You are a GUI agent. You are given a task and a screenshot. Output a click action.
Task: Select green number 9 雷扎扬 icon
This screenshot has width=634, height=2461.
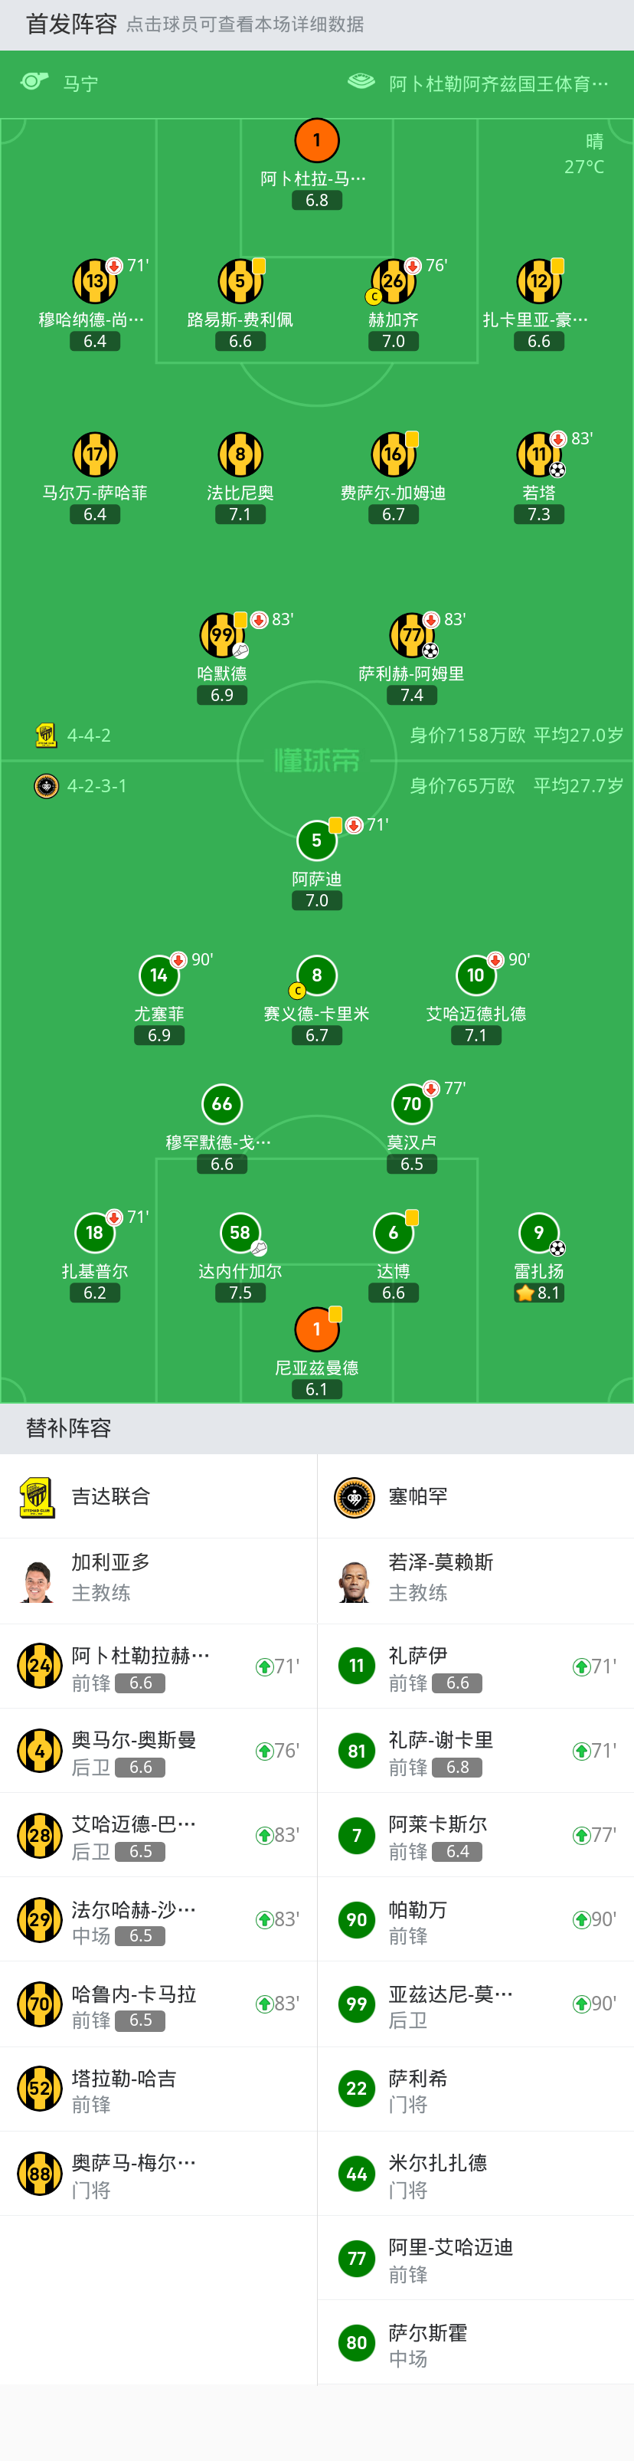[x=538, y=1234]
